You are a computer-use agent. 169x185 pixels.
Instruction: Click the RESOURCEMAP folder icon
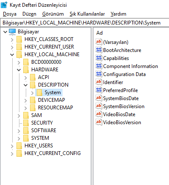click(x=33, y=108)
